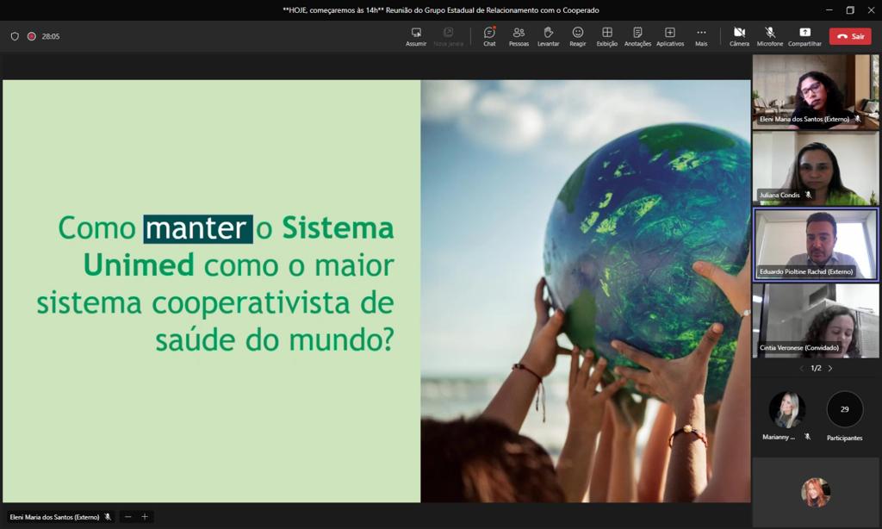Viewport: 882px width, 529px height.
Task: Open the Chat panel
Action: click(489, 36)
